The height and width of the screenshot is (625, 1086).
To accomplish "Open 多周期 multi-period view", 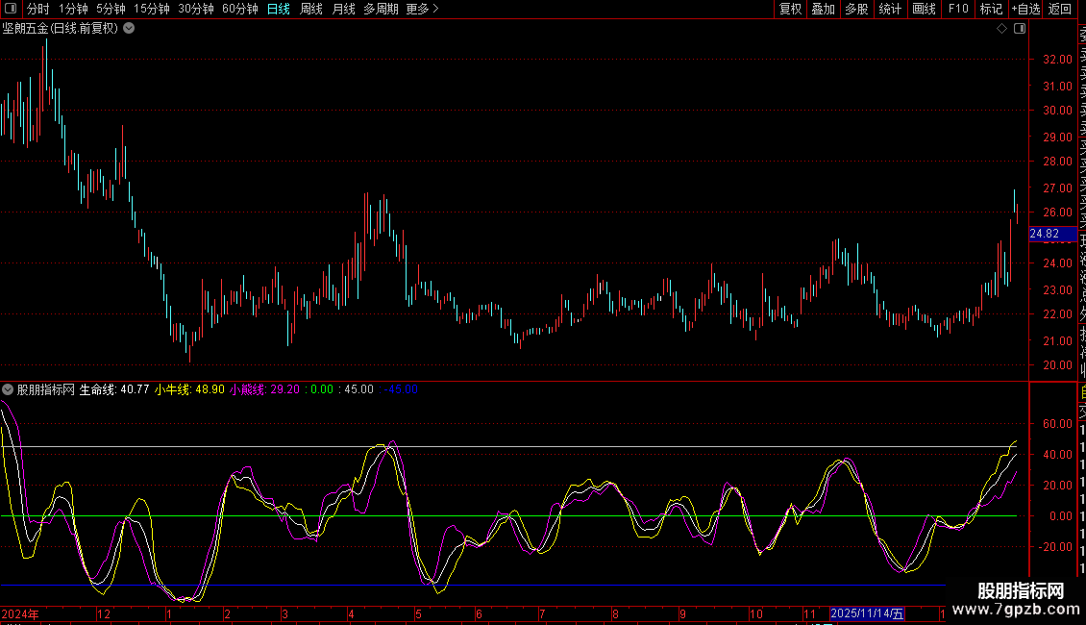I will coord(381,9).
